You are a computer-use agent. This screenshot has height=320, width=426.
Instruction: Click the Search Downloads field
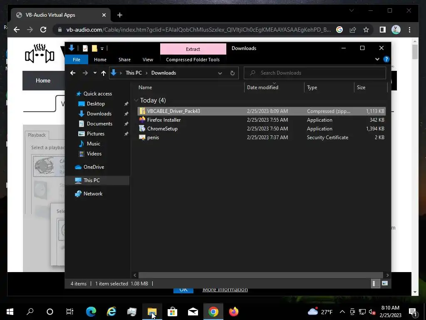point(315,73)
